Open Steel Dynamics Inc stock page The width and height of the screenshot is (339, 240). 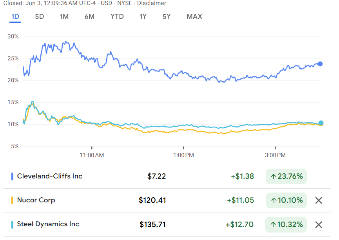48,224
